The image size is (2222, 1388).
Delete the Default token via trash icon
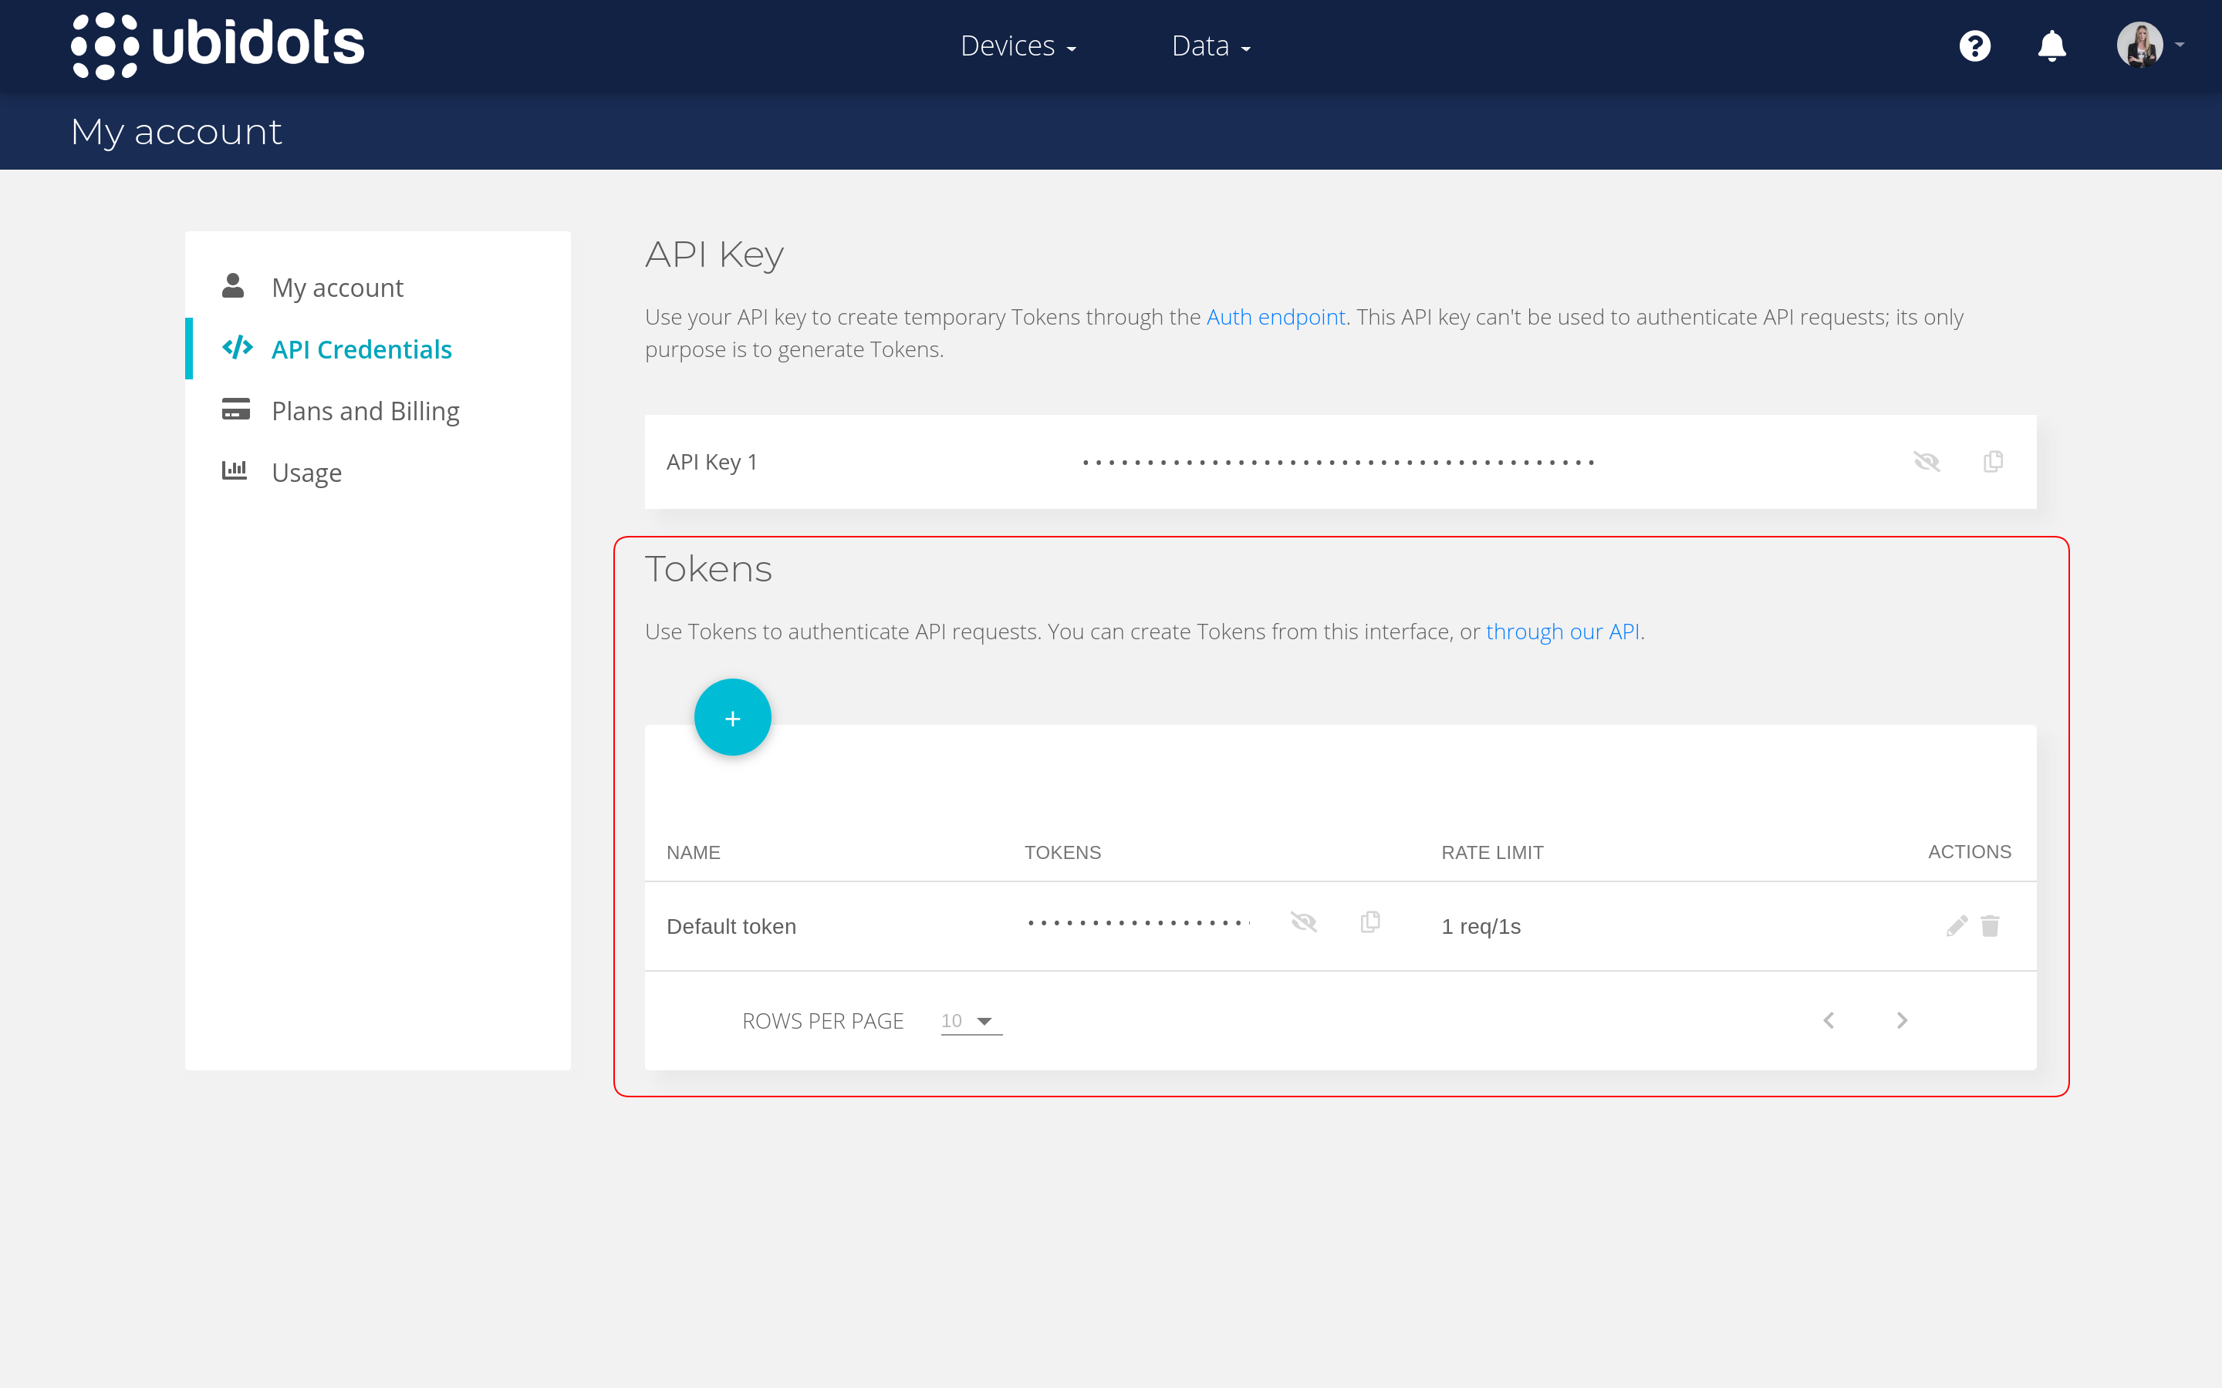pyautogui.click(x=1991, y=925)
